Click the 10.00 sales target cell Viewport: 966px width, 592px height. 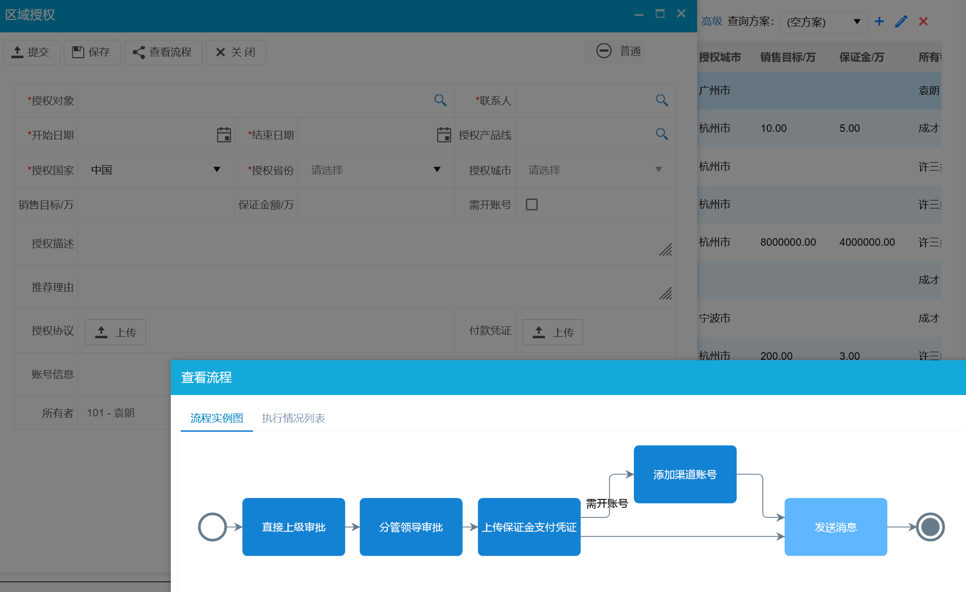coord(773,128)
